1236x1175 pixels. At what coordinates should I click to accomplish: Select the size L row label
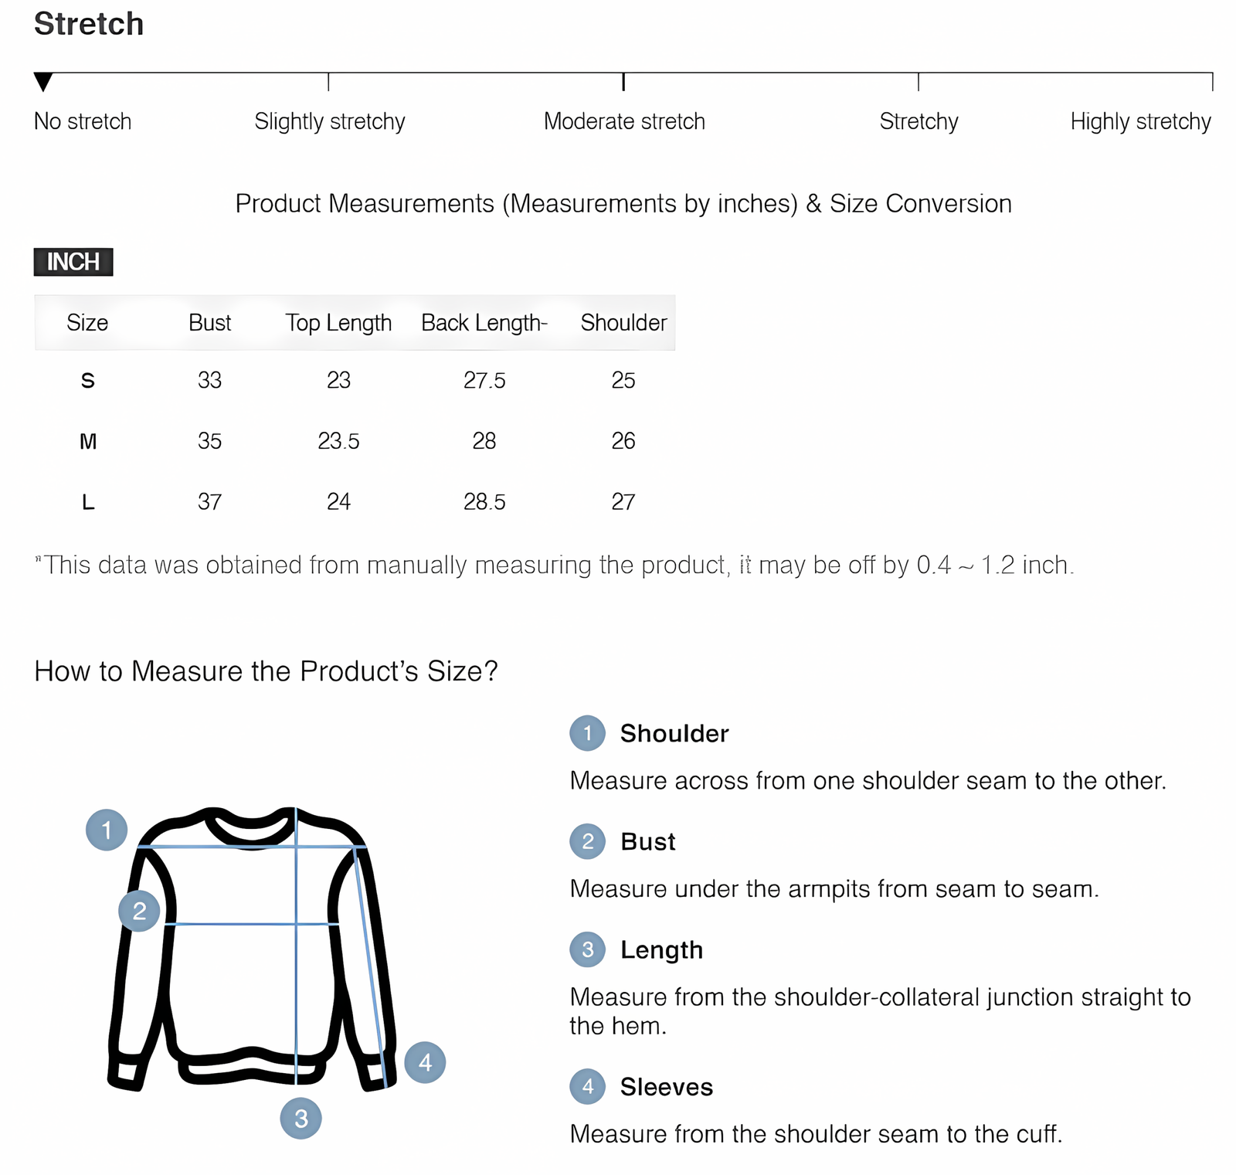(88, 502)
